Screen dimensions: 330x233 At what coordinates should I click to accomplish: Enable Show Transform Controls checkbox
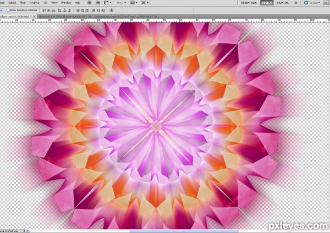8,10
